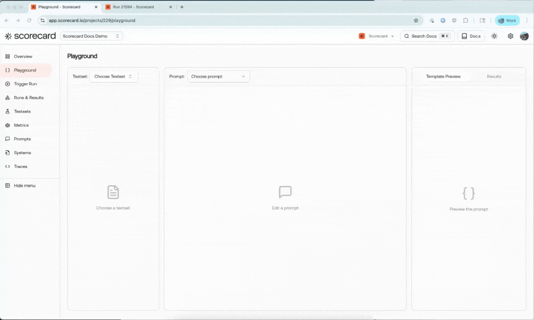This screenshot has width=534, height=320.
Task: Close the Playground - Scorecard tab
Action: pyautogui.click(x=96, y=7)
